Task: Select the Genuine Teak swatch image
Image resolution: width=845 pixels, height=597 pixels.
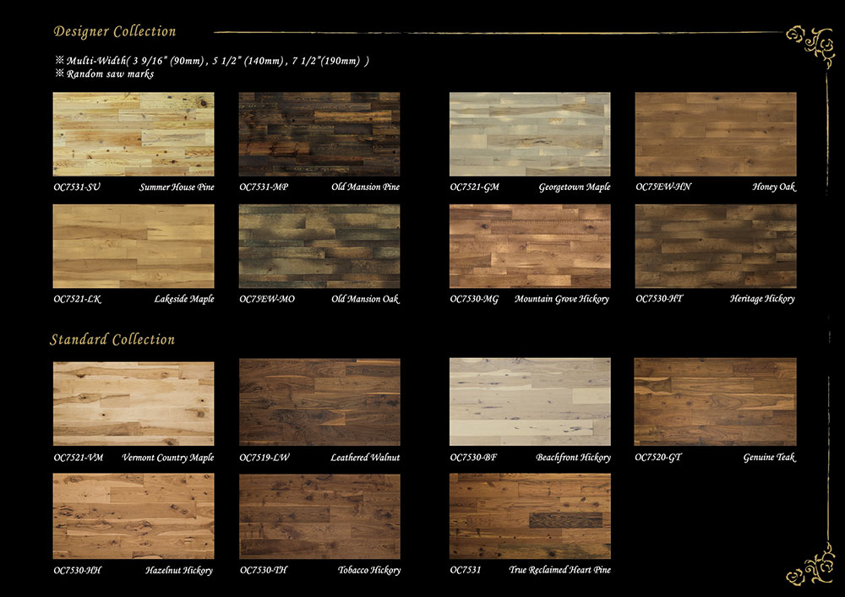Action: coord(716,402)
